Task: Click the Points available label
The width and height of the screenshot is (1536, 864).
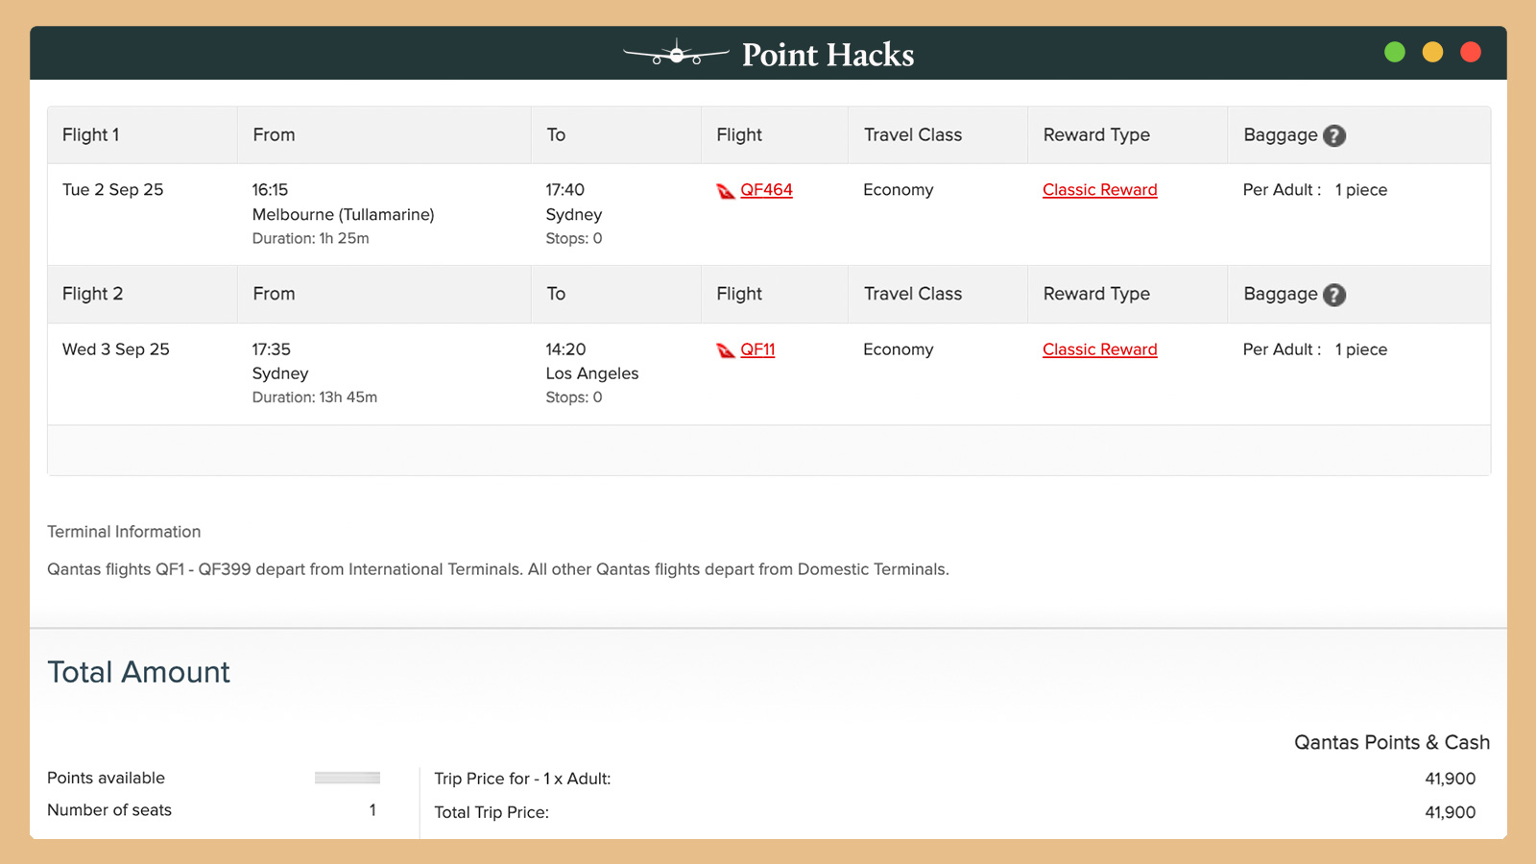Action: 106,778
